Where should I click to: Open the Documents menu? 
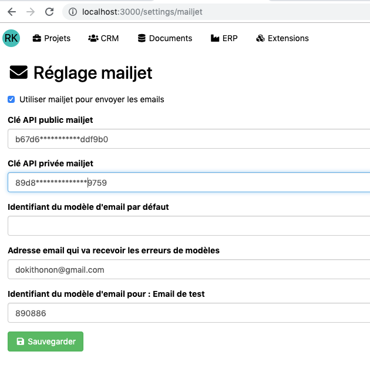point(170,38)
